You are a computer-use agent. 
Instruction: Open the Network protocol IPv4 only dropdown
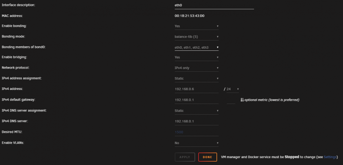[197, 68]
